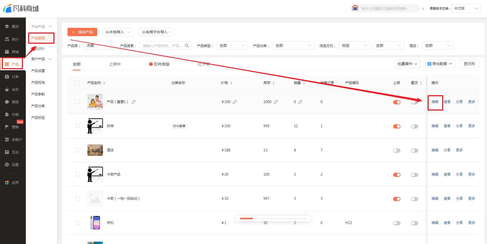Sort by 置顶 column arrows
Screen dimensions: 487x244
(x=421, y=83)
